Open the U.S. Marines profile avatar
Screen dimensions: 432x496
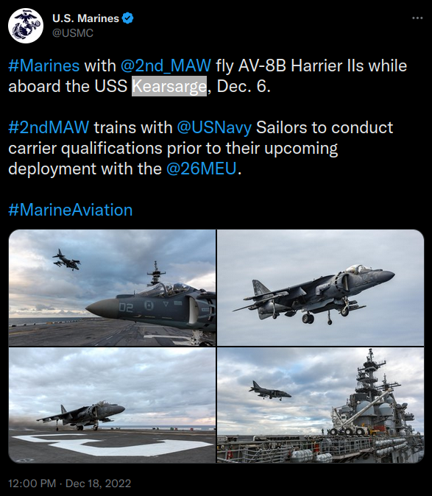point(26,26)
